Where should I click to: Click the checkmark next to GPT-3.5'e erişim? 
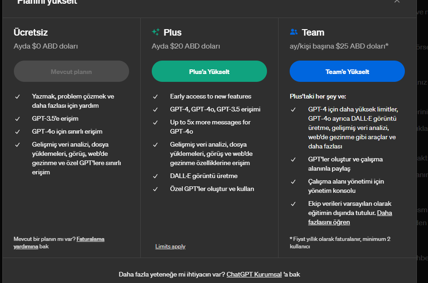[18, 119]
